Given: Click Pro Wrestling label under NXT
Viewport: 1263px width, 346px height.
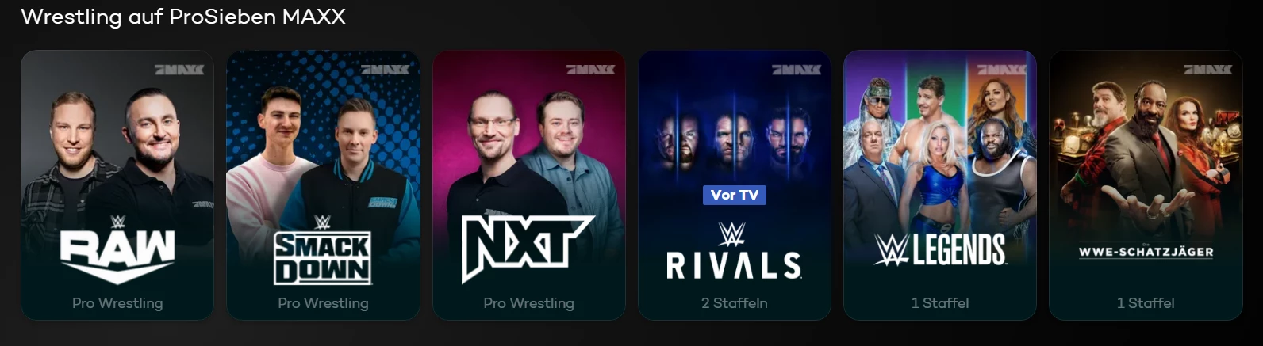Looking at the screenshot, I should [x=528, y=303].
